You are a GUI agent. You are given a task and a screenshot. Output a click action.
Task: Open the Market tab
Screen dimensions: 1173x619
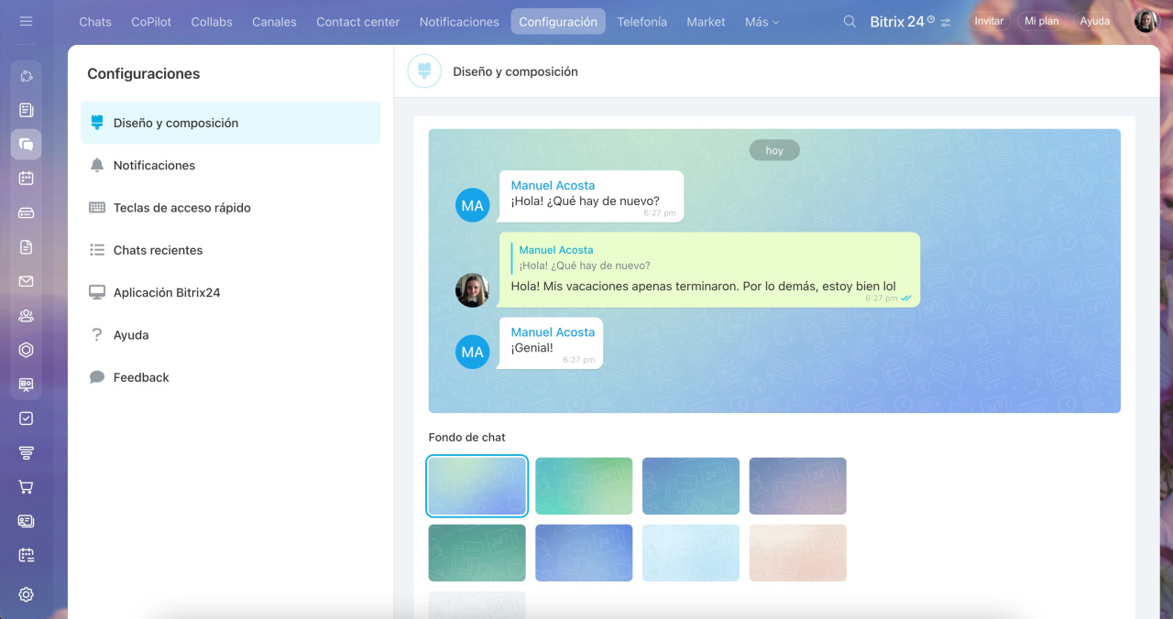[x=706, y=21]
